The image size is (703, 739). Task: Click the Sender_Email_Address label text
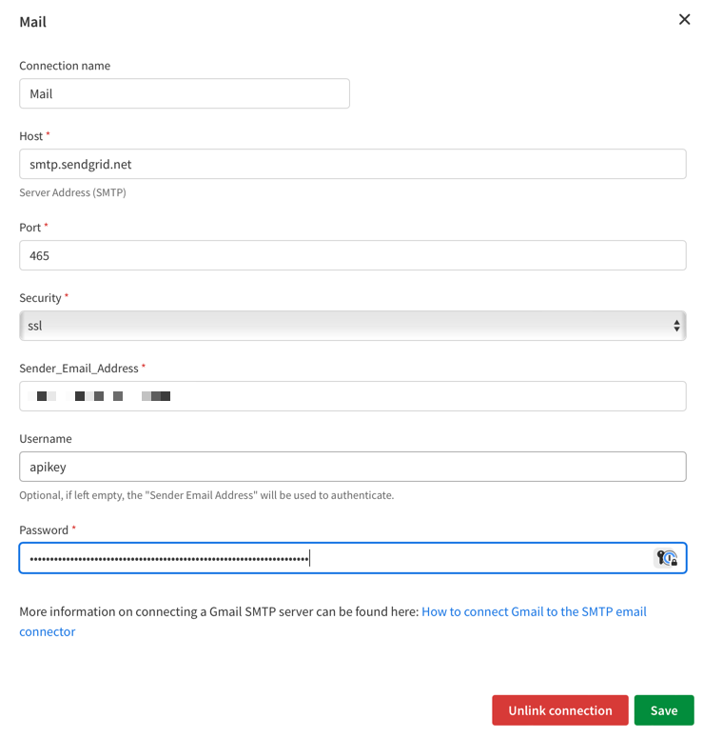coord(78,368)
